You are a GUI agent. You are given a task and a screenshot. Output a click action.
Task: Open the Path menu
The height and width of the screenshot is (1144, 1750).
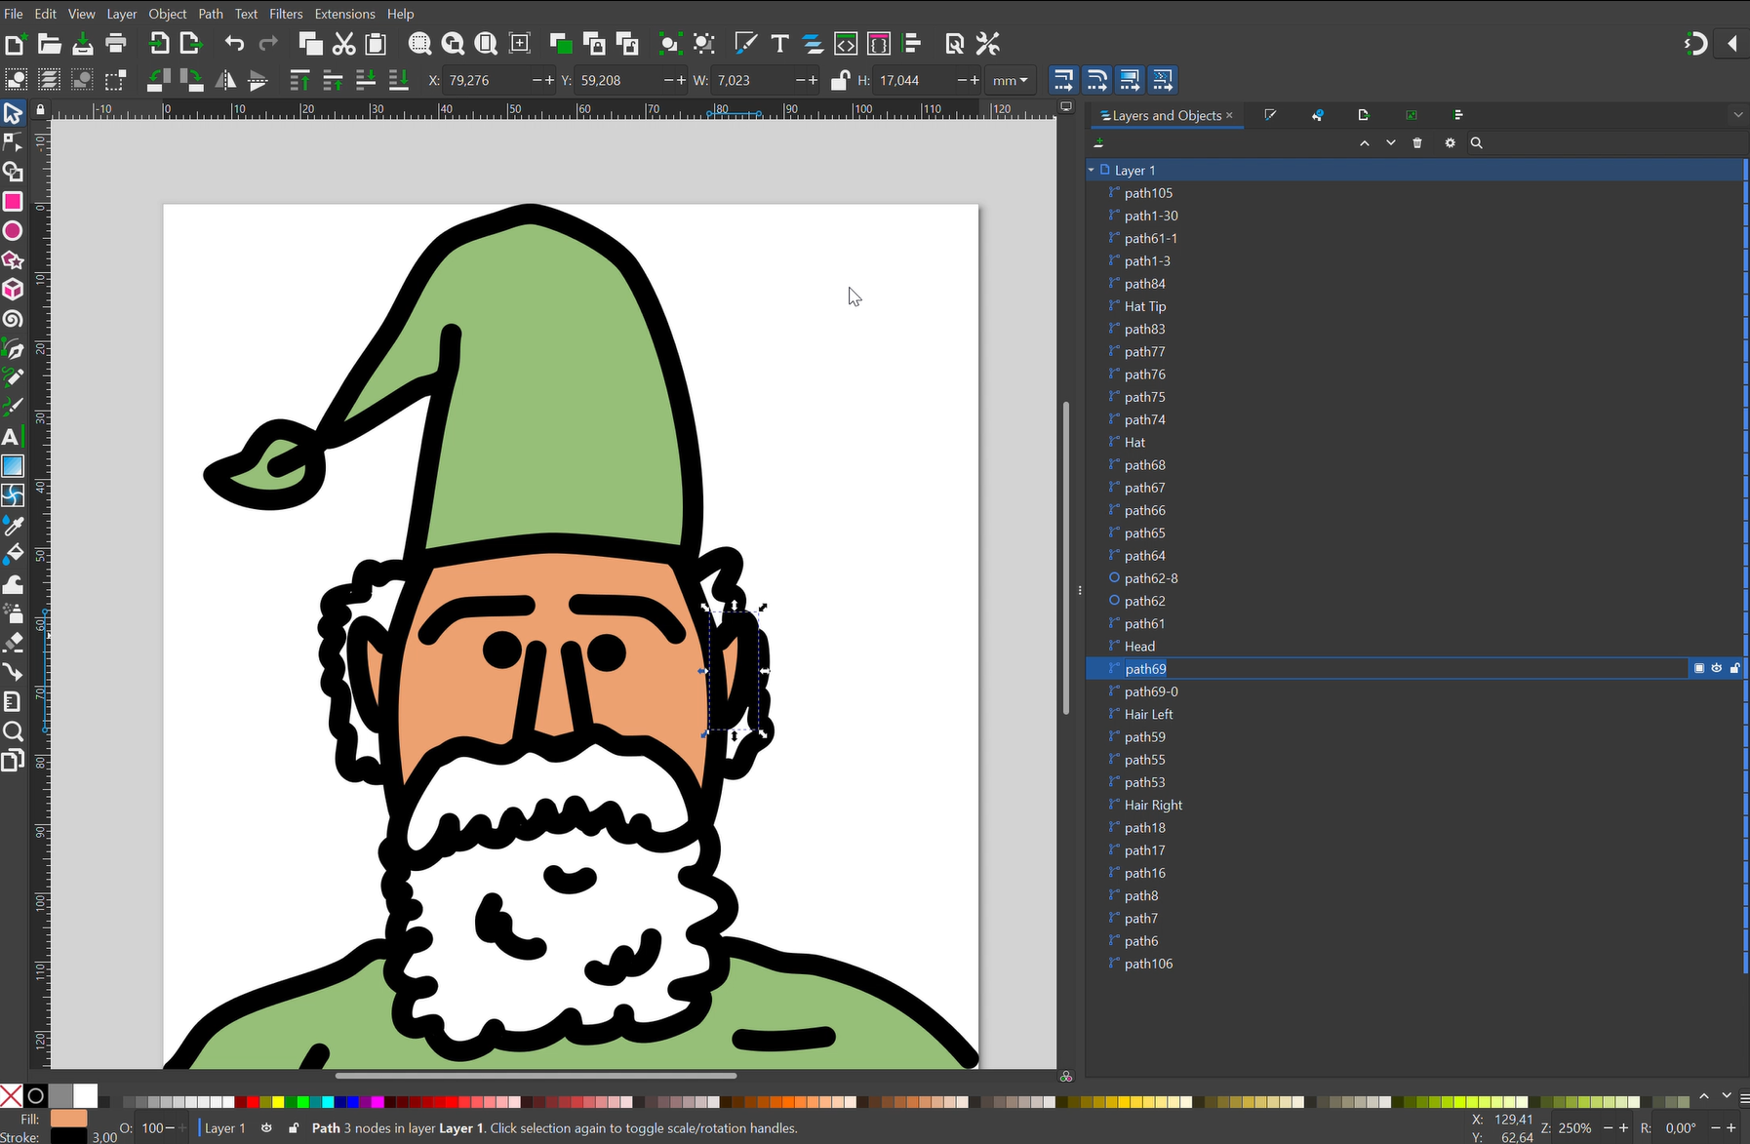(x=211, y=14)
